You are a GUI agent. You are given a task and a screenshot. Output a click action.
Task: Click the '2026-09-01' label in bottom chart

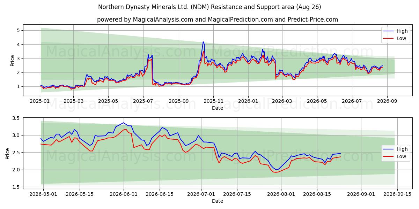click(x=360, y=194)
